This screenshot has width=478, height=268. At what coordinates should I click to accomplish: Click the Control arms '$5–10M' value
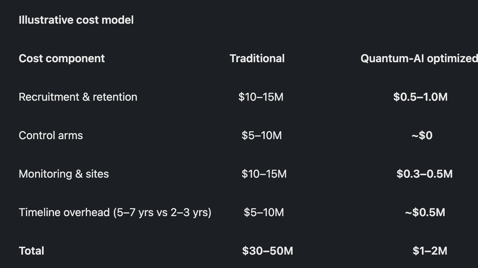click(x=261, y=135)
